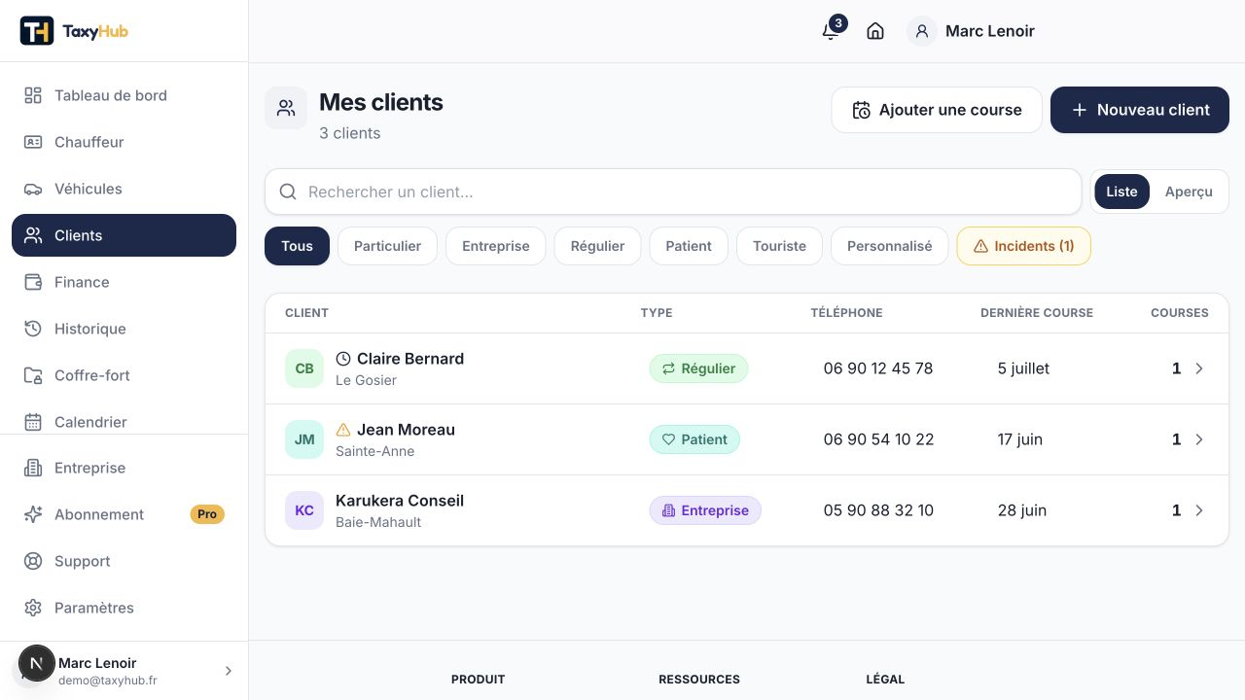
Task: Click the CB avatar for Claire Bernard
Action: (304, 368)
